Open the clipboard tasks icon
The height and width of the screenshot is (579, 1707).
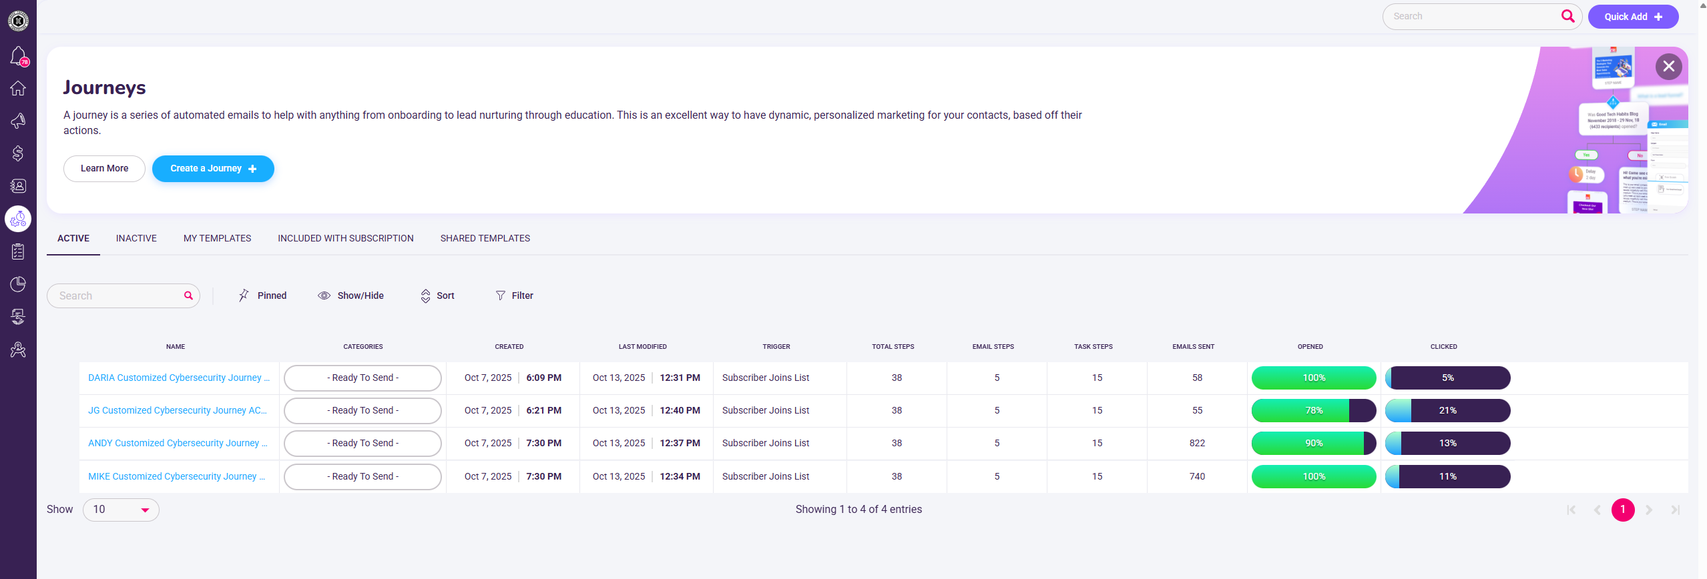pyautogui.click(x=18, y=251)
